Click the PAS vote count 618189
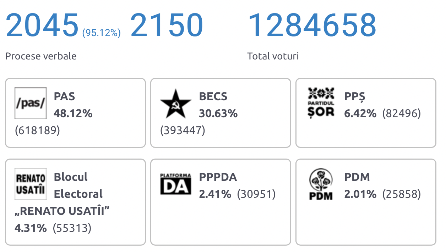This screenshot has height=252, width=446. [37, 131]
